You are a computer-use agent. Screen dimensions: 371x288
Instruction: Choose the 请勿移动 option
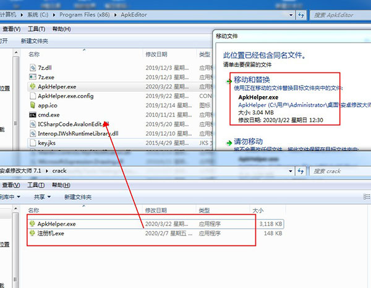click(246, 141)
